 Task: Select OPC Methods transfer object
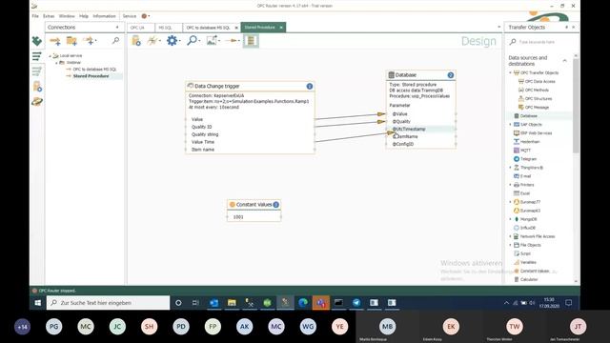[537, 90]
